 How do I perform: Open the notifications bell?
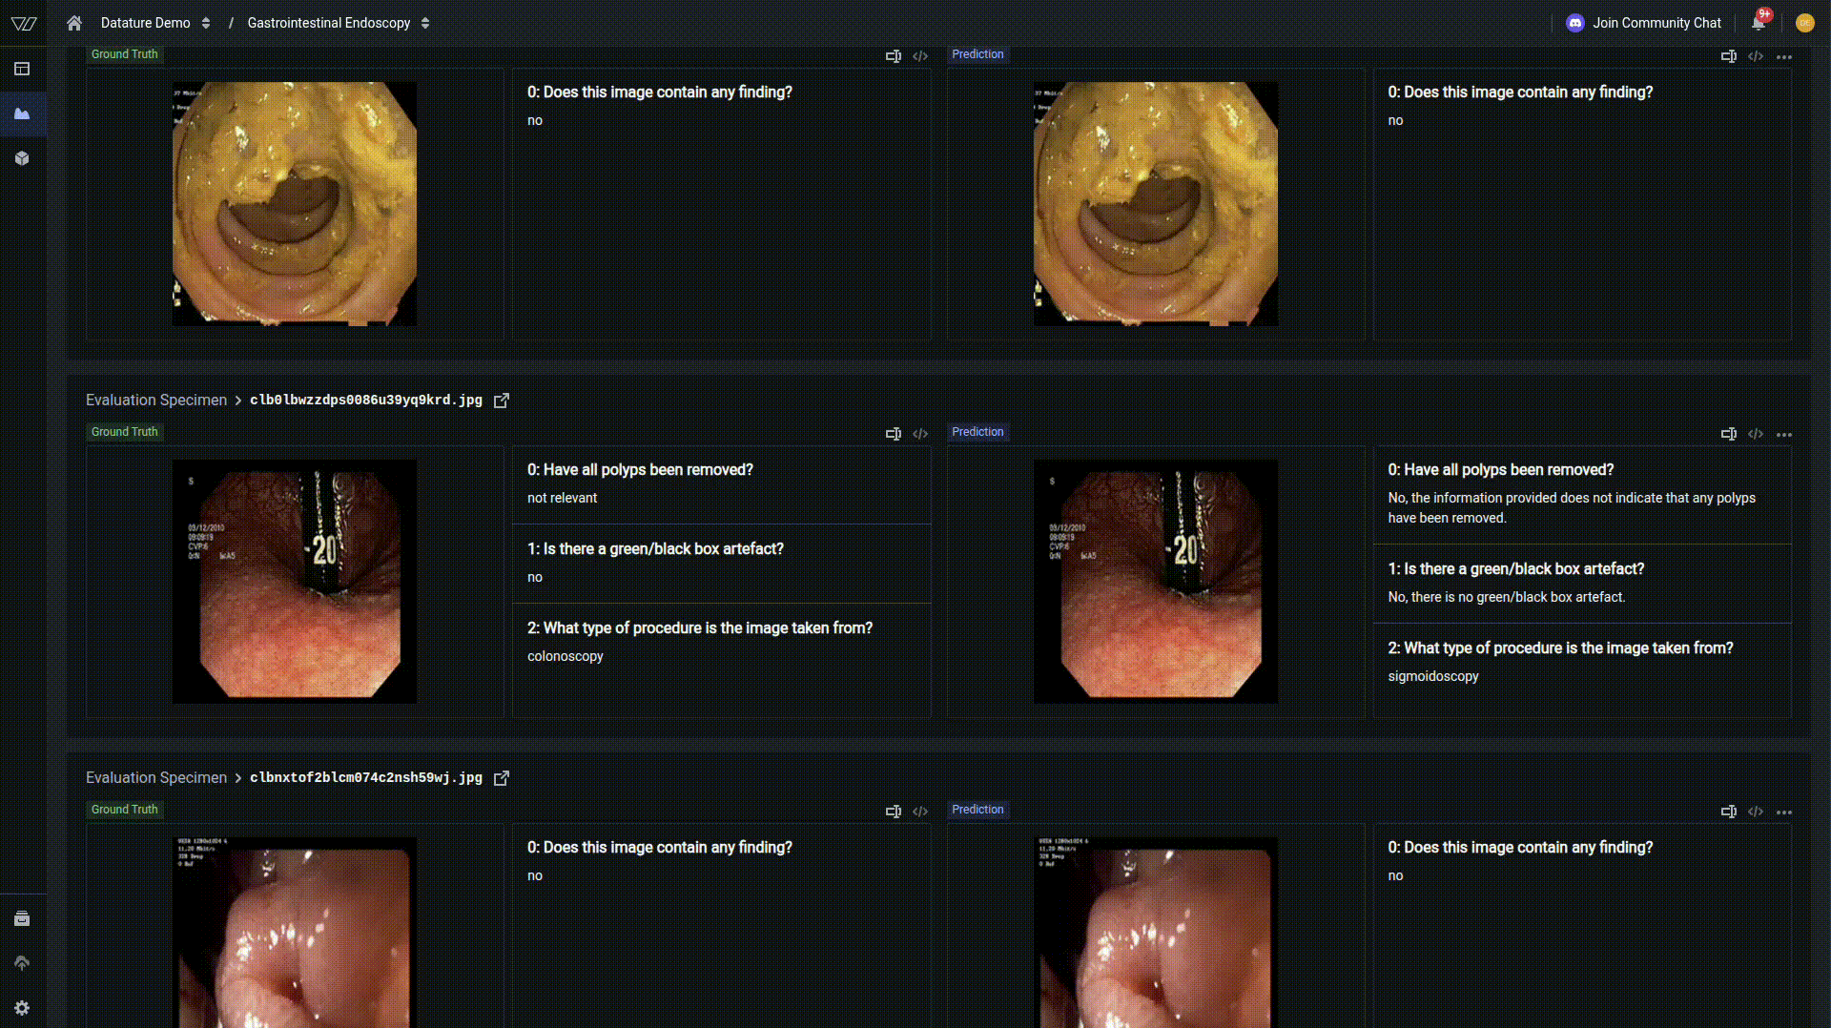point(1759,23)
